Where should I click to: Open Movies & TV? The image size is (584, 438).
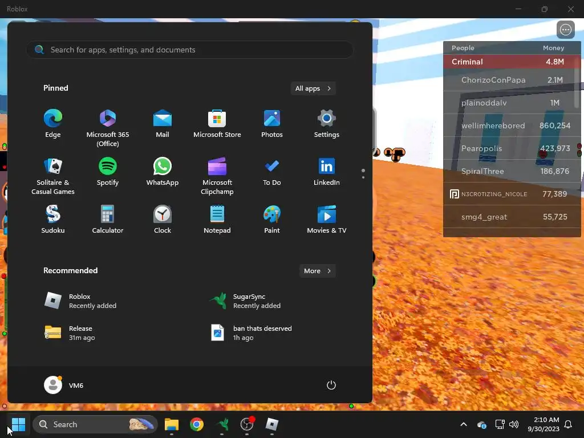327,220
